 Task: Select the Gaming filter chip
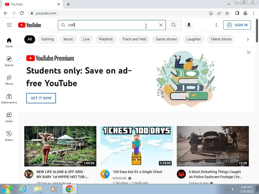click(48, 39)
